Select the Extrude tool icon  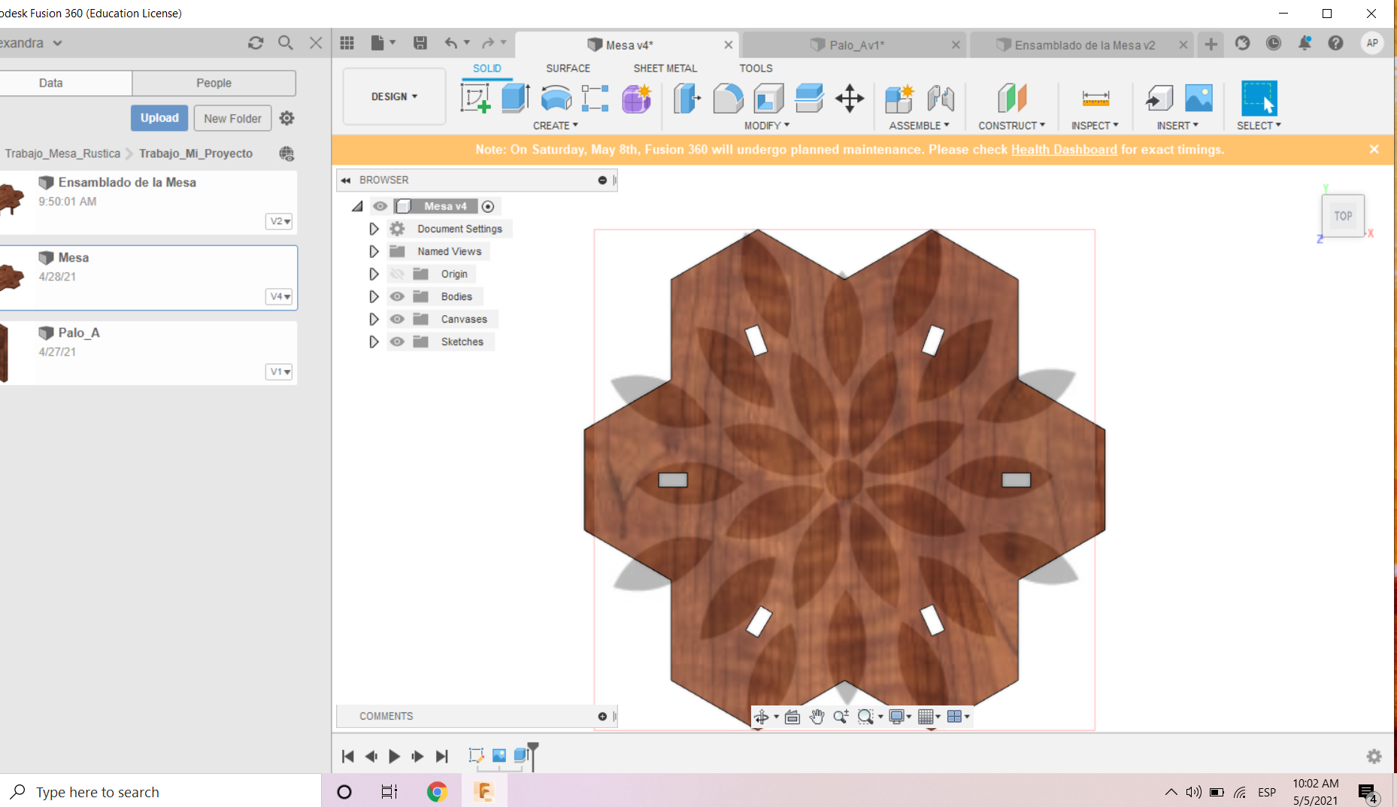(516, 99)
